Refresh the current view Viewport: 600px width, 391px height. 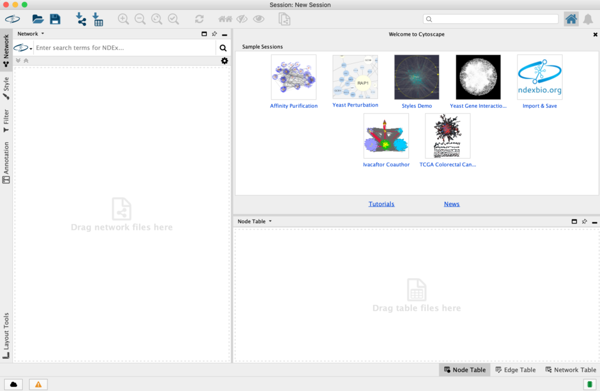[199, 19]
